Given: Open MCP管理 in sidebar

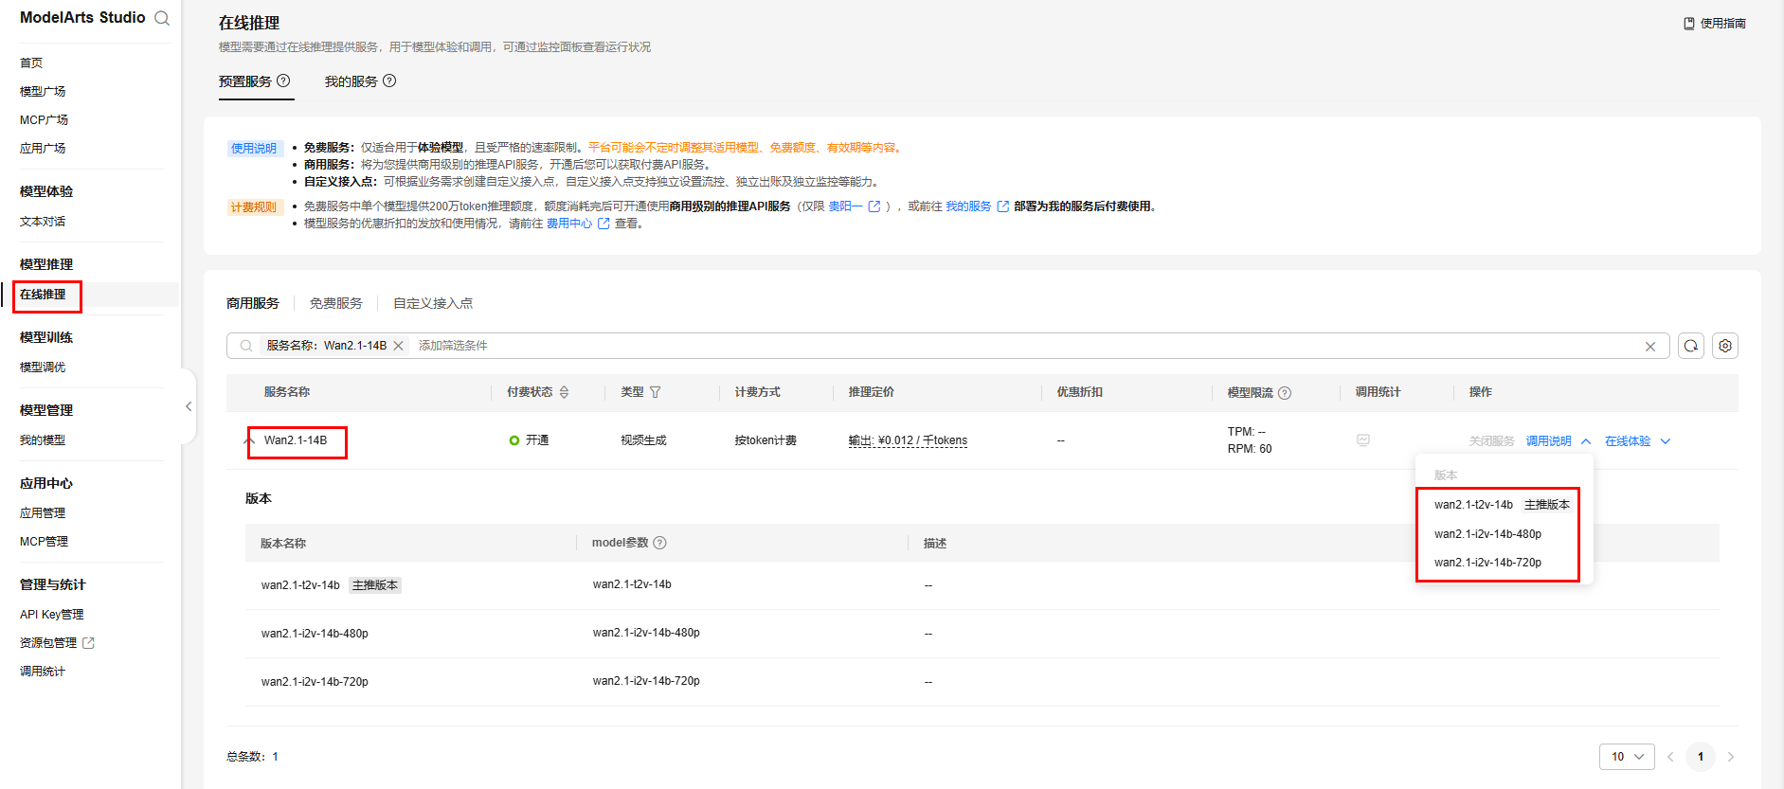Looking at the screenshot, I should coord(44,542).
